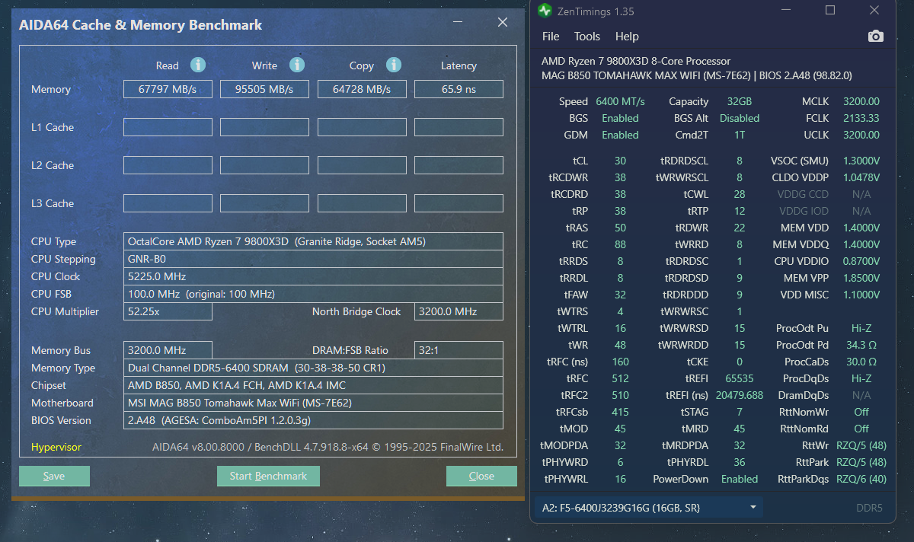Click the Save button in AIDA64
This screenshot has width=914, height=542.
[54, 476]
